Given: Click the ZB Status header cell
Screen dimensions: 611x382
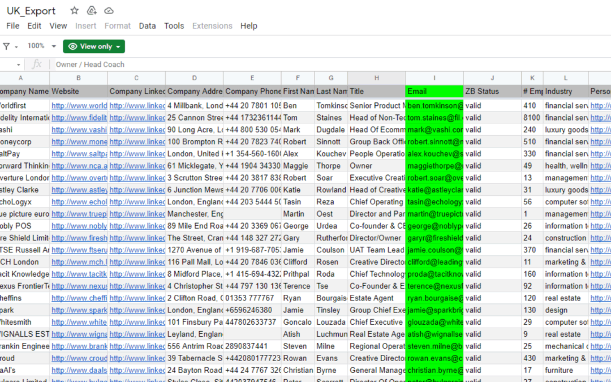Looking at the screenshot, I should (x=492, y=91).
